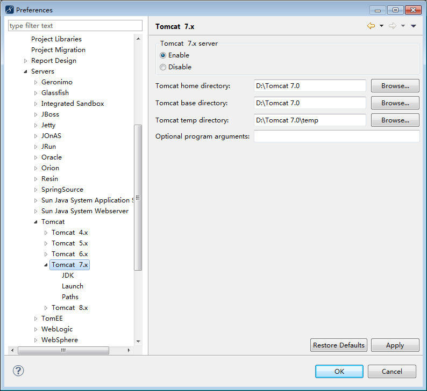Click the Cancel button
Screen dimensions: 427x391
click(392, 372)
